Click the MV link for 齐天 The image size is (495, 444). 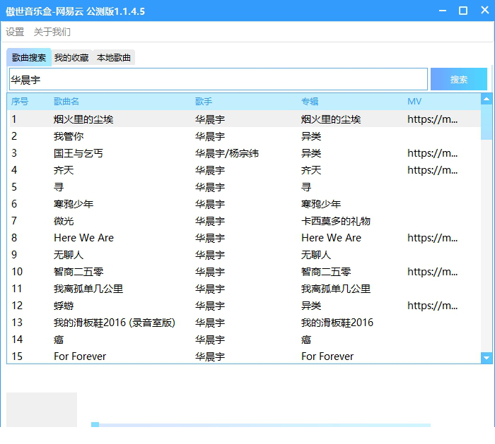click(433, 171)
